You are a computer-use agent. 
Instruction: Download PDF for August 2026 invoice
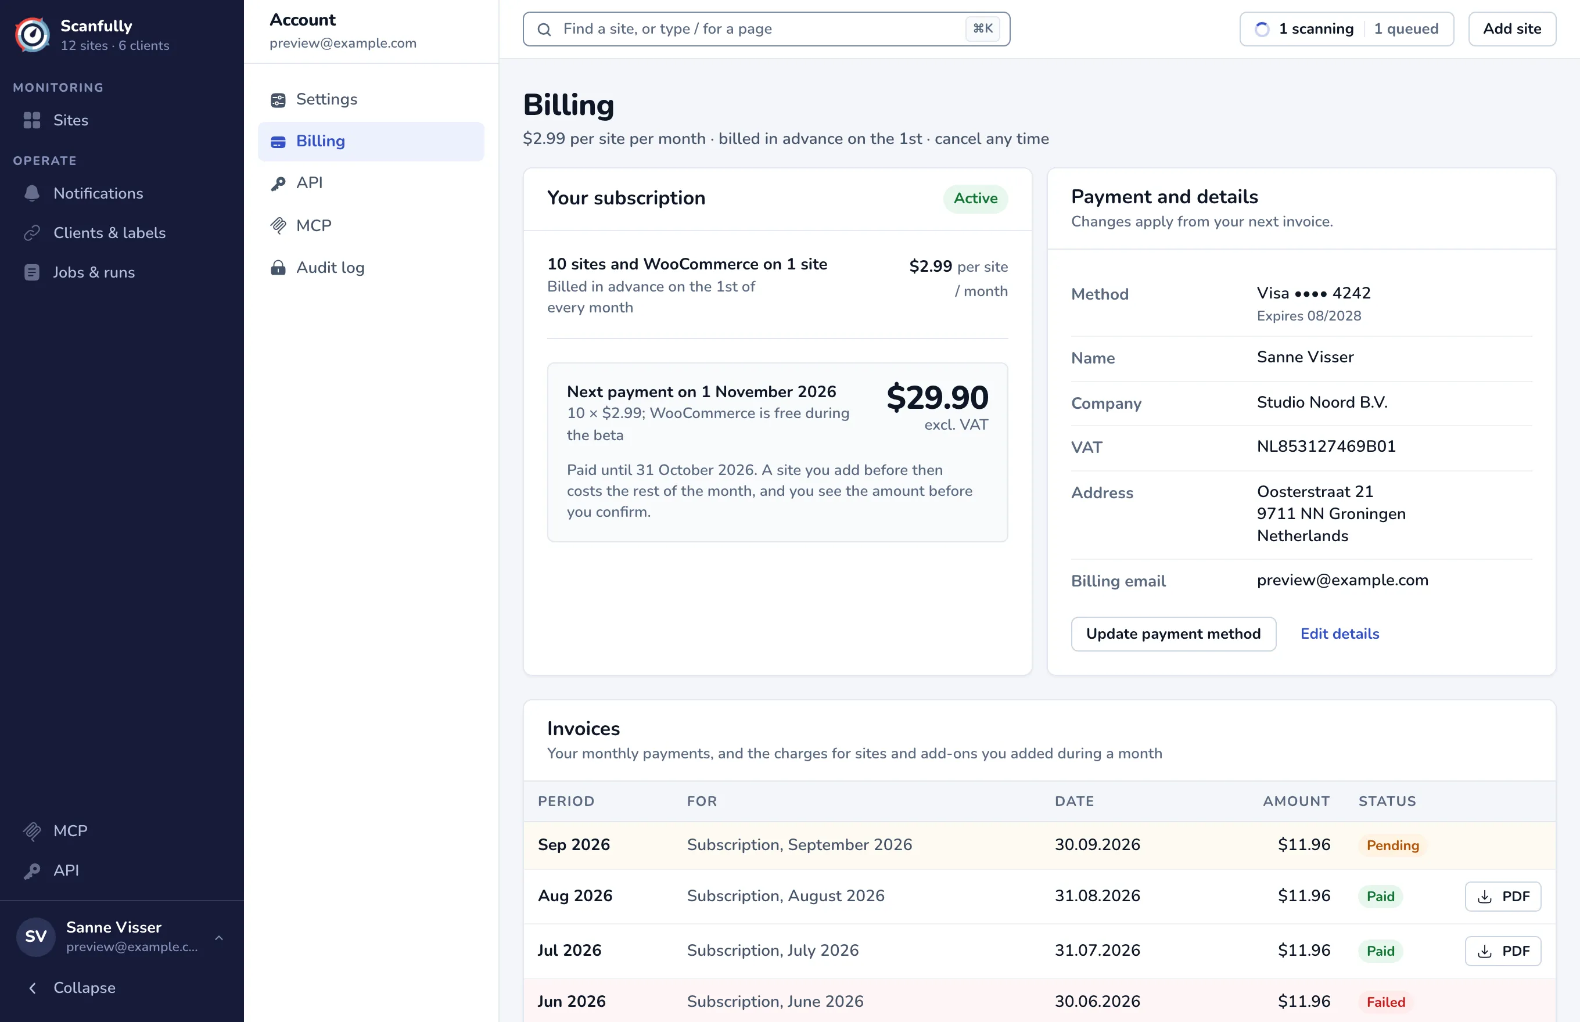[x=1503, y=897]
